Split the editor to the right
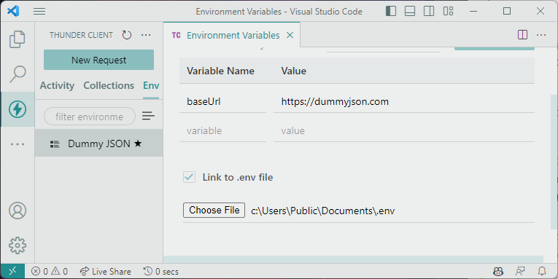The image size is (558, 279). (522, 35)
